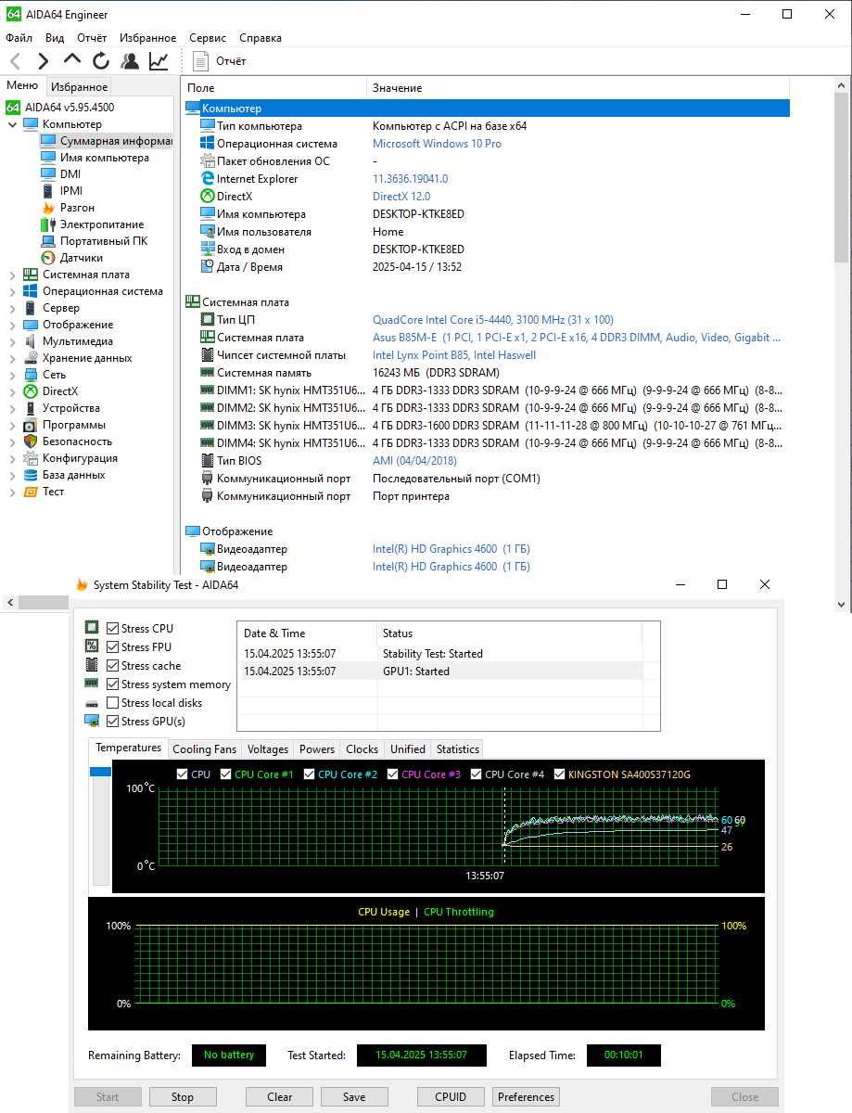Open the user profile toolbar icon
This screenshot has width=852, height=1113.
tap(130, 61)
